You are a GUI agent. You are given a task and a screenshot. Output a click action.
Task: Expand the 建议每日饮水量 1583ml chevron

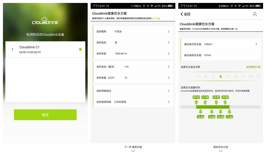(x=256, y=44)
